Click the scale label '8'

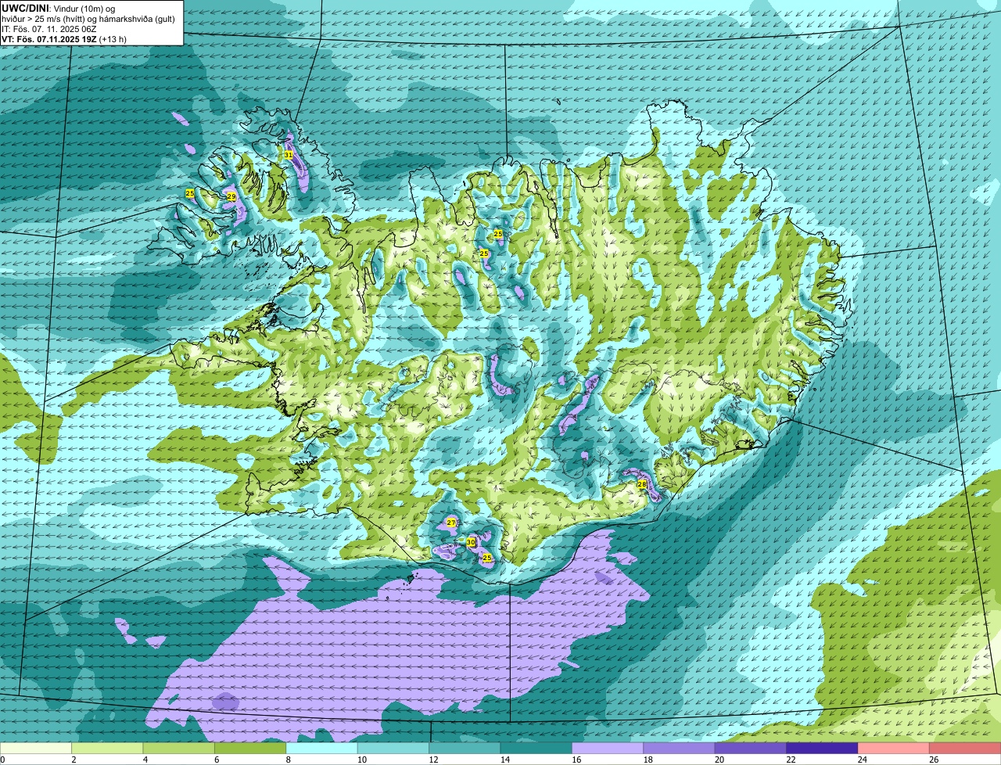click(287, 760)
